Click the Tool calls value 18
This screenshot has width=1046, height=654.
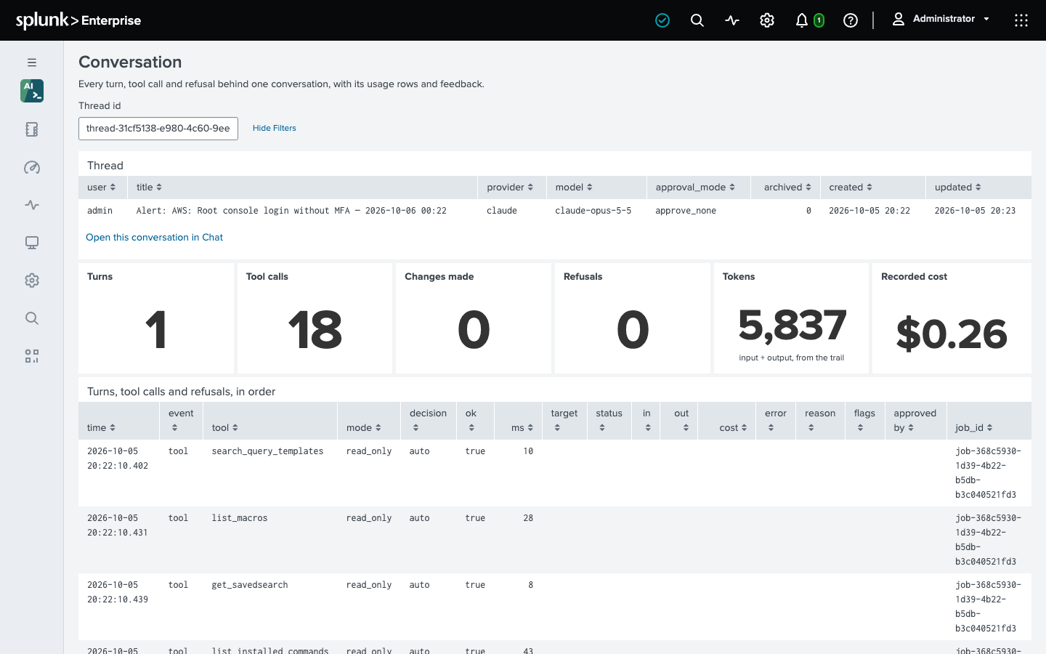(x=315, y=330)
